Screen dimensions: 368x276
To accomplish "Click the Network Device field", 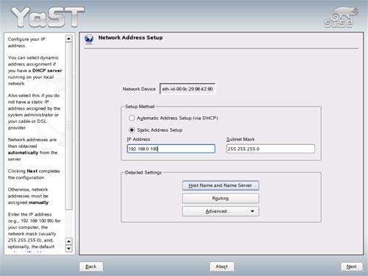I will pos(188,89).
